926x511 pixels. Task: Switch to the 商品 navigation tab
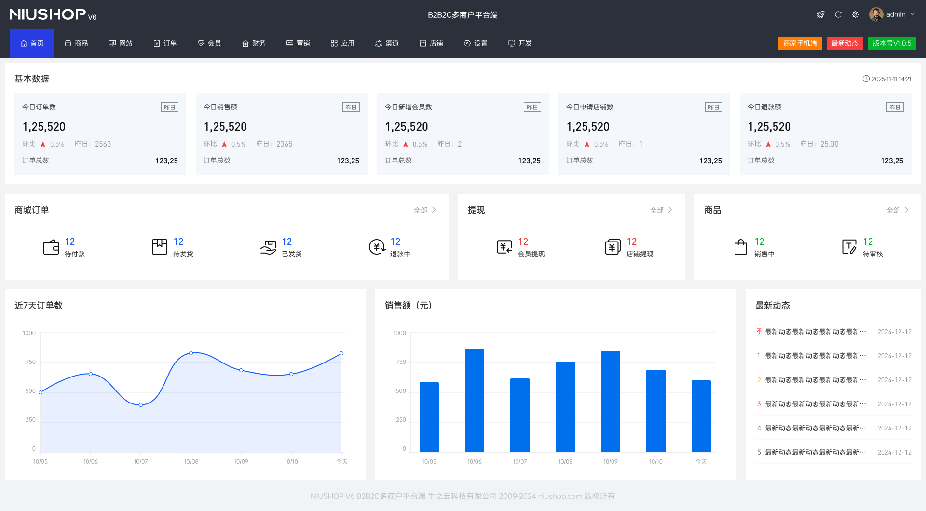point(76,43)
